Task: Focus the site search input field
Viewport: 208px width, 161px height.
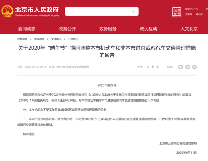Action: click(97, 12)
